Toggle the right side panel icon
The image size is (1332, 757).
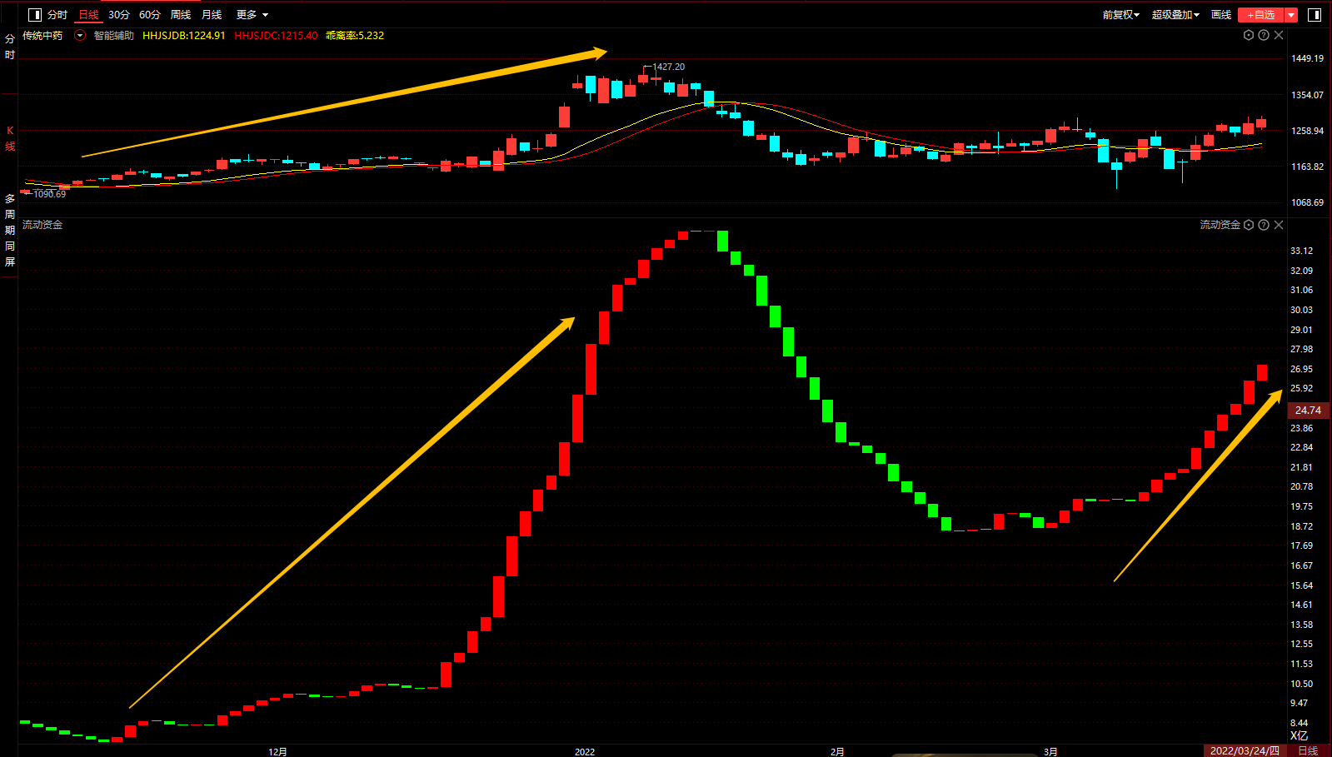point(1315,15)
